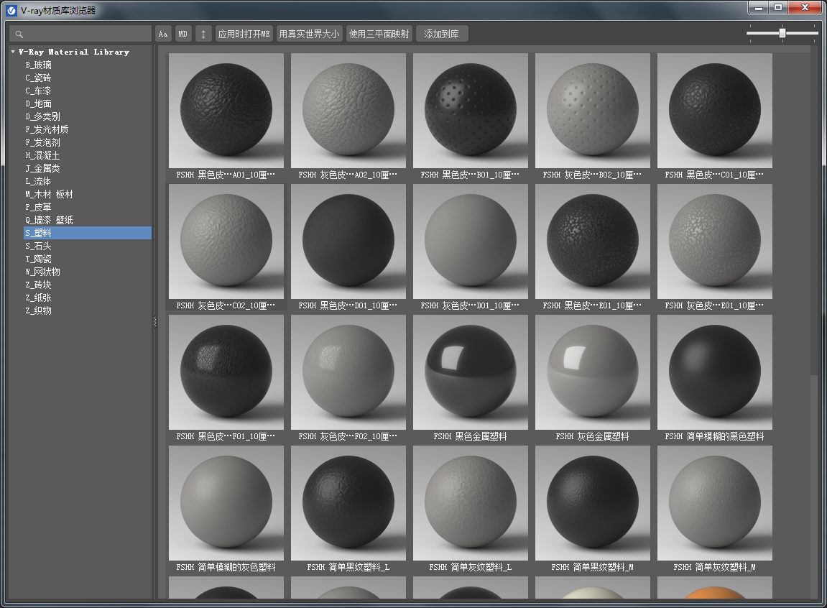
Task: Click the 添加到库 button
Action: (x=442, y=34)
